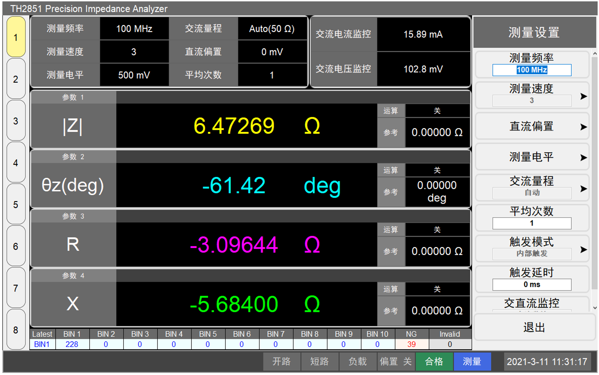Edit the 测量频率 frequency input field
Screen dimensions: 599x375
(532, 70)
